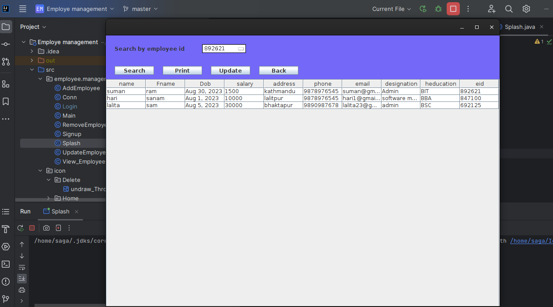Toggle scroll to end in console
The image size is (553, 307).
[22, 278]
